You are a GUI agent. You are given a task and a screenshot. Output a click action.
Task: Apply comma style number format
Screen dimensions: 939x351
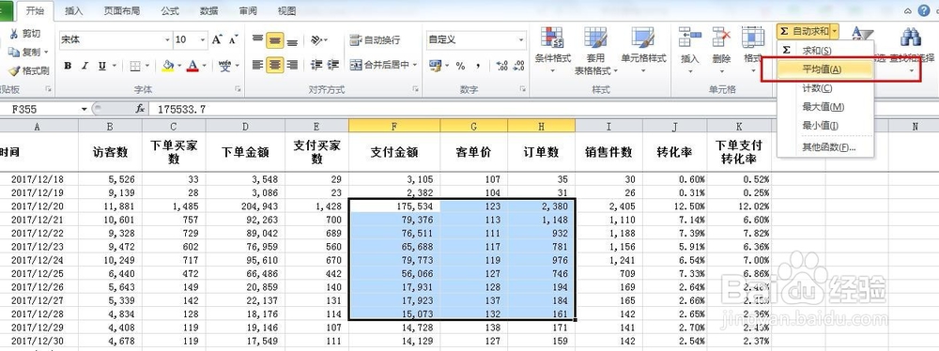pyautogui.click(x=478, y=66)
